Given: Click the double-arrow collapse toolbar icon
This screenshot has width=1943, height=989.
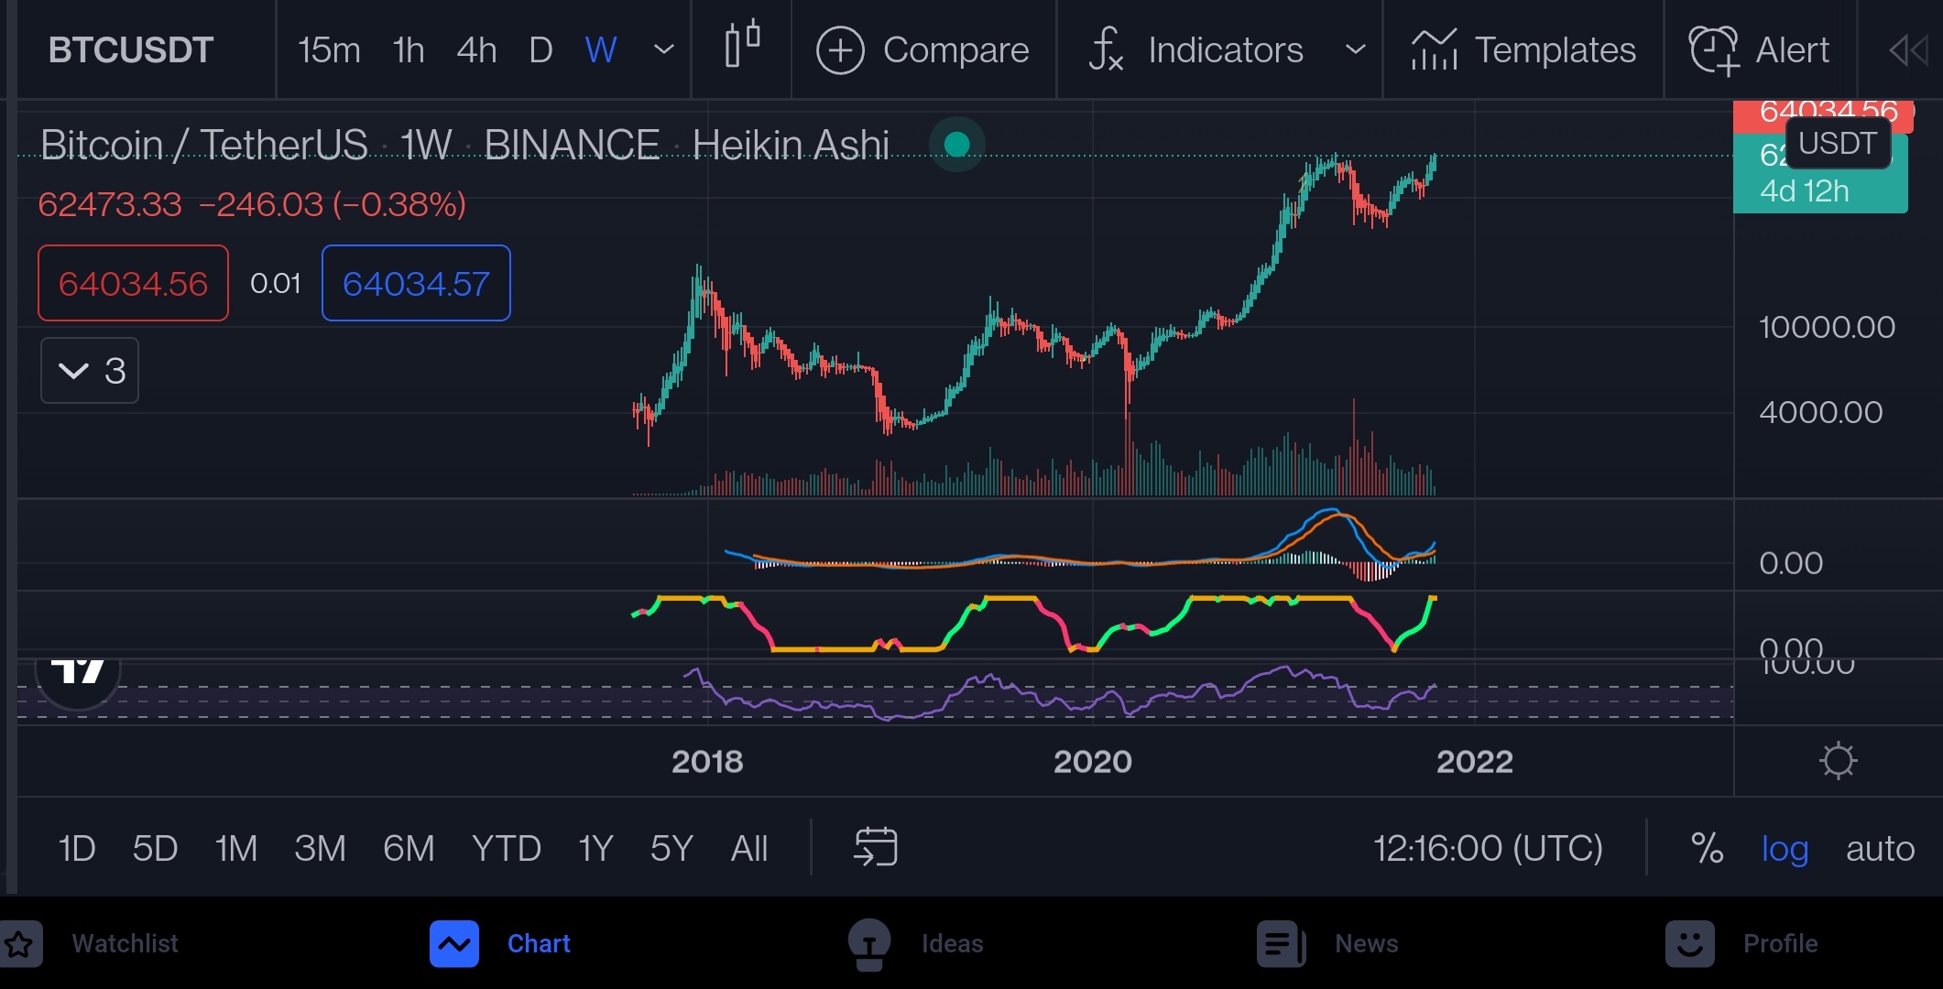Looking at the screenshot, I should [1908, 50].
